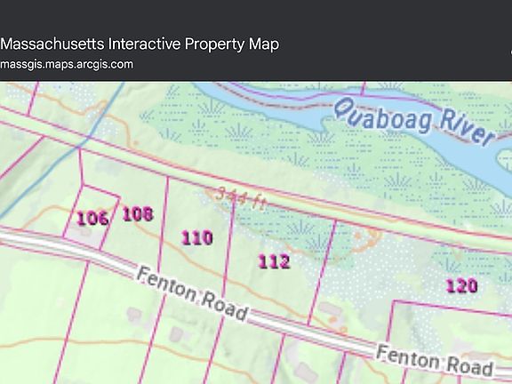Select parcel labeled 112
512x384 pixels.
[x=274, y=261]
